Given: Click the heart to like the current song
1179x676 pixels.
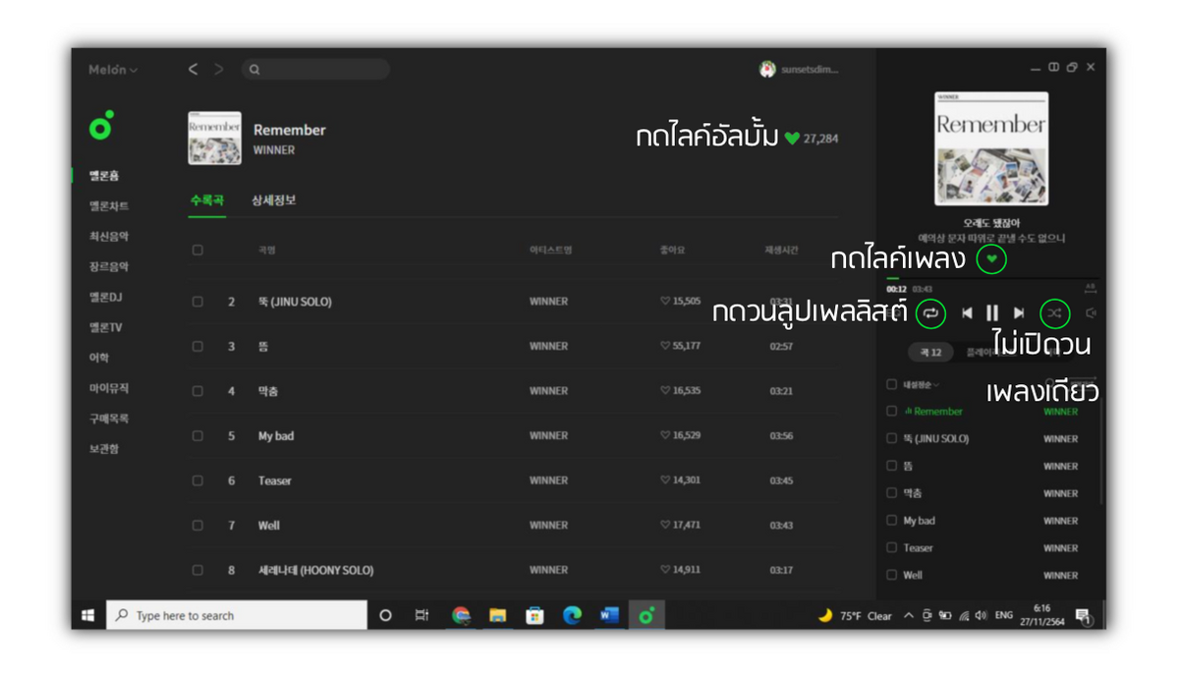Looking at the screenshot, I should (992, 259).
